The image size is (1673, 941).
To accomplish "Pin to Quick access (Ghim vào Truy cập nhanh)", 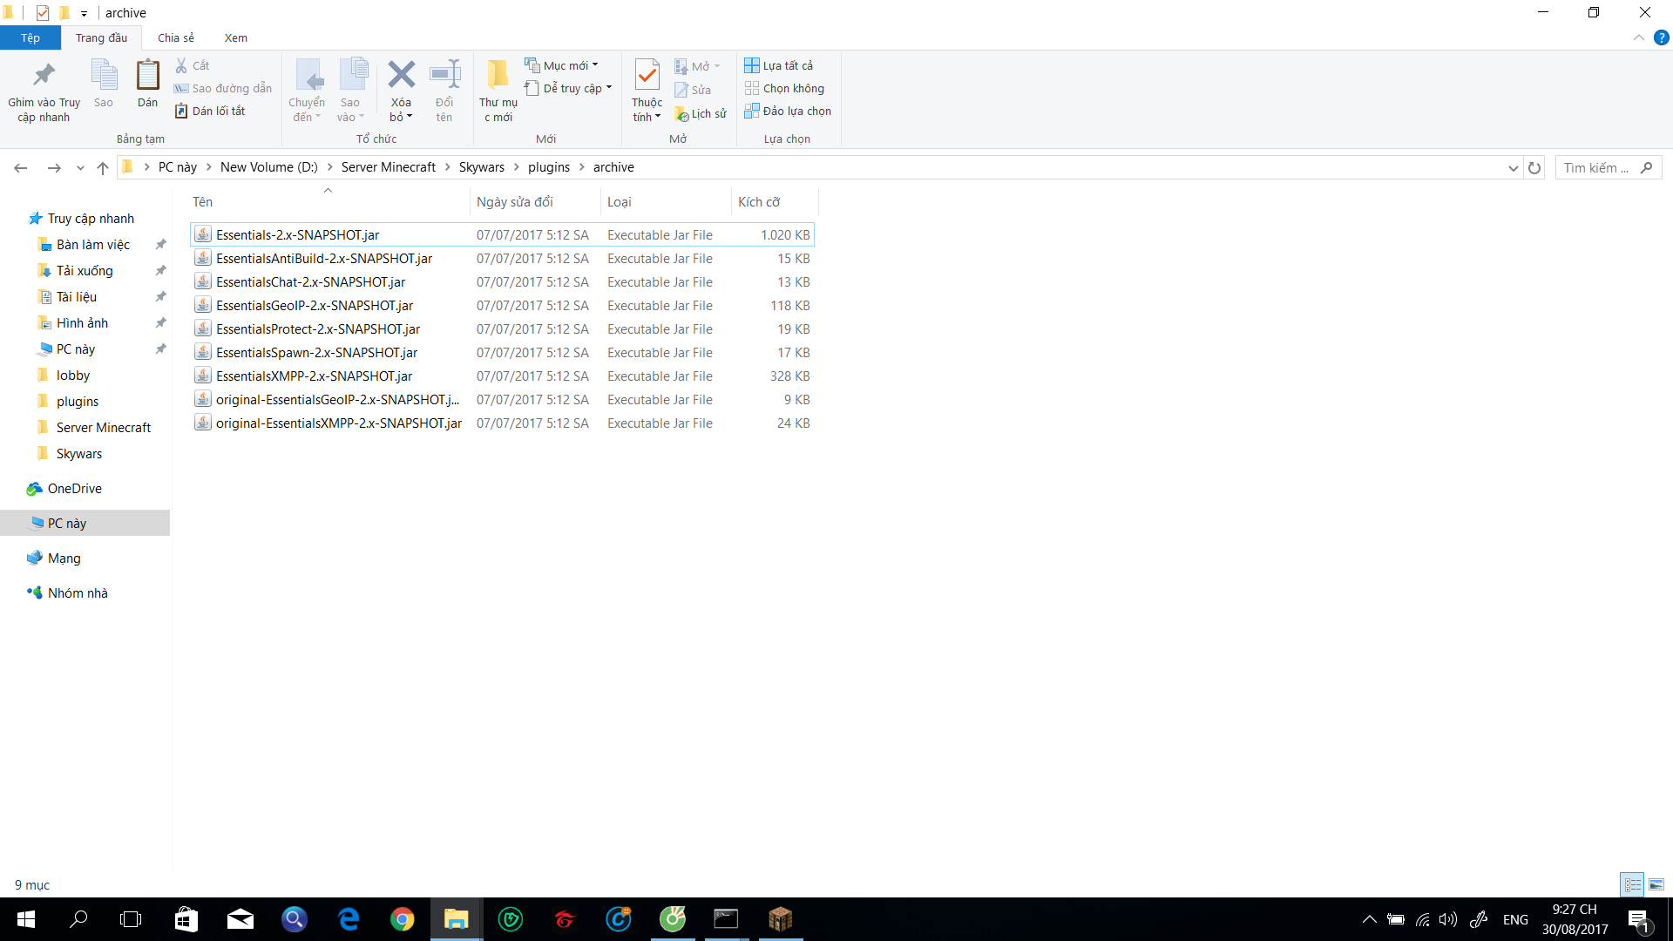I will (44, 76).
